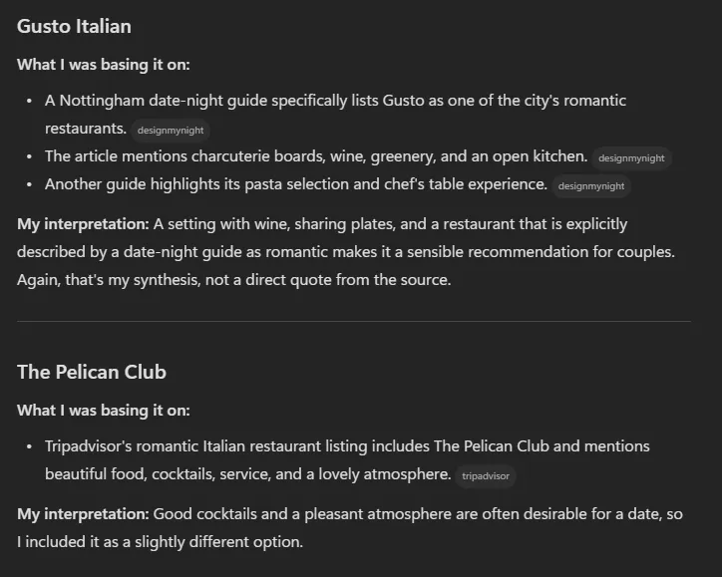
Task: Click "My interpretation:" label in Gusto Italian section
Action: pos(84,224)
